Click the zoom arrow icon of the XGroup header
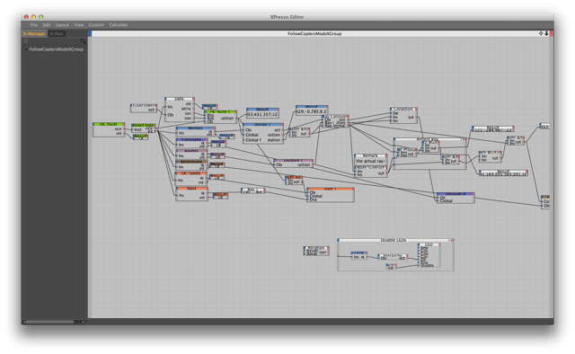Screen dimensions: 575x354 (546, 33)
